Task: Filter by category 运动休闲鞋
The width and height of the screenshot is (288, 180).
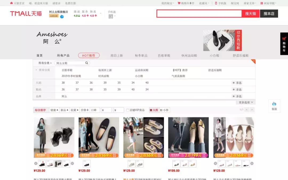Action: (142, 70)
